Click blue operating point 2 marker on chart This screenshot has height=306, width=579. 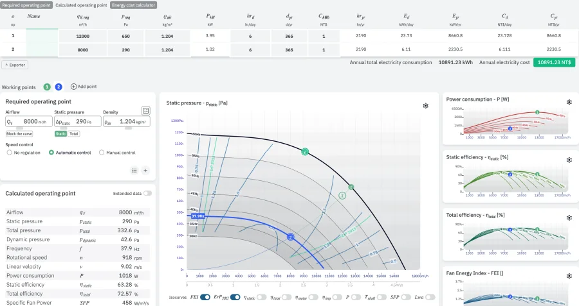coord(291,237)
